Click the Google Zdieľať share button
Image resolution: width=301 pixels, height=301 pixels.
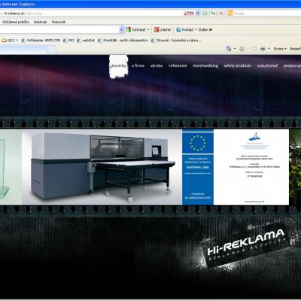163,29
